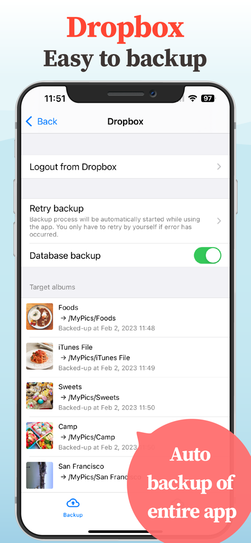251x543 pixels.
Task: Select the Sweets album title
Action: point(70,387)
